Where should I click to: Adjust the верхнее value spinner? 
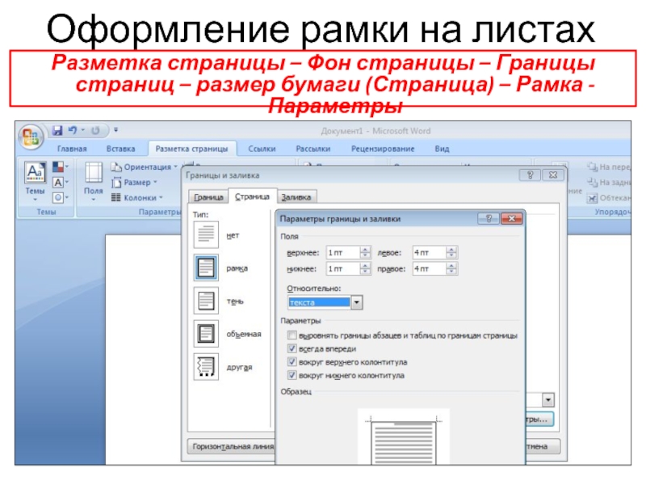click(366, 252)
